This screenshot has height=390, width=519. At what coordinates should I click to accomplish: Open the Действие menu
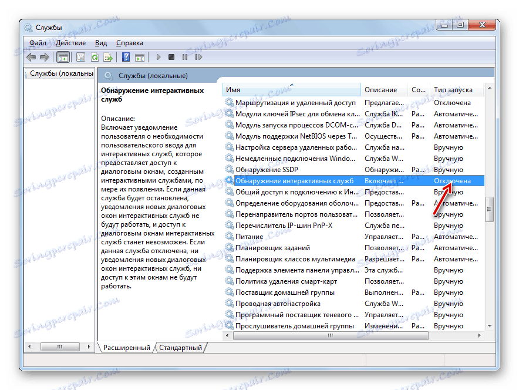70,43
